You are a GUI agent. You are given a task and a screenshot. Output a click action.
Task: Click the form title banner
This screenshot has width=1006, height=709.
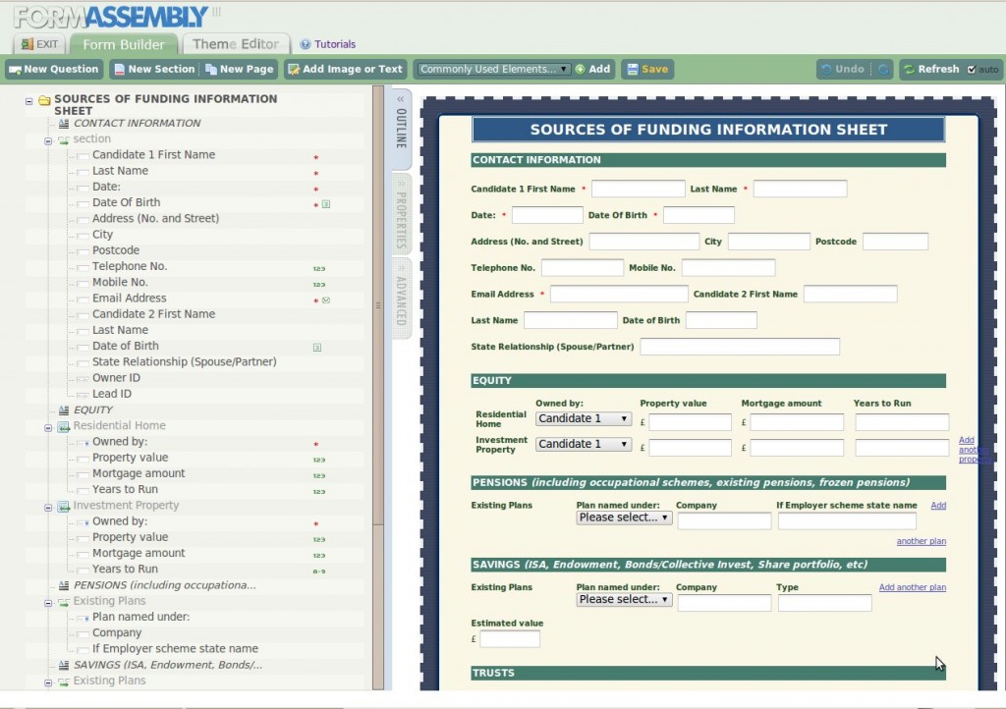708,130
